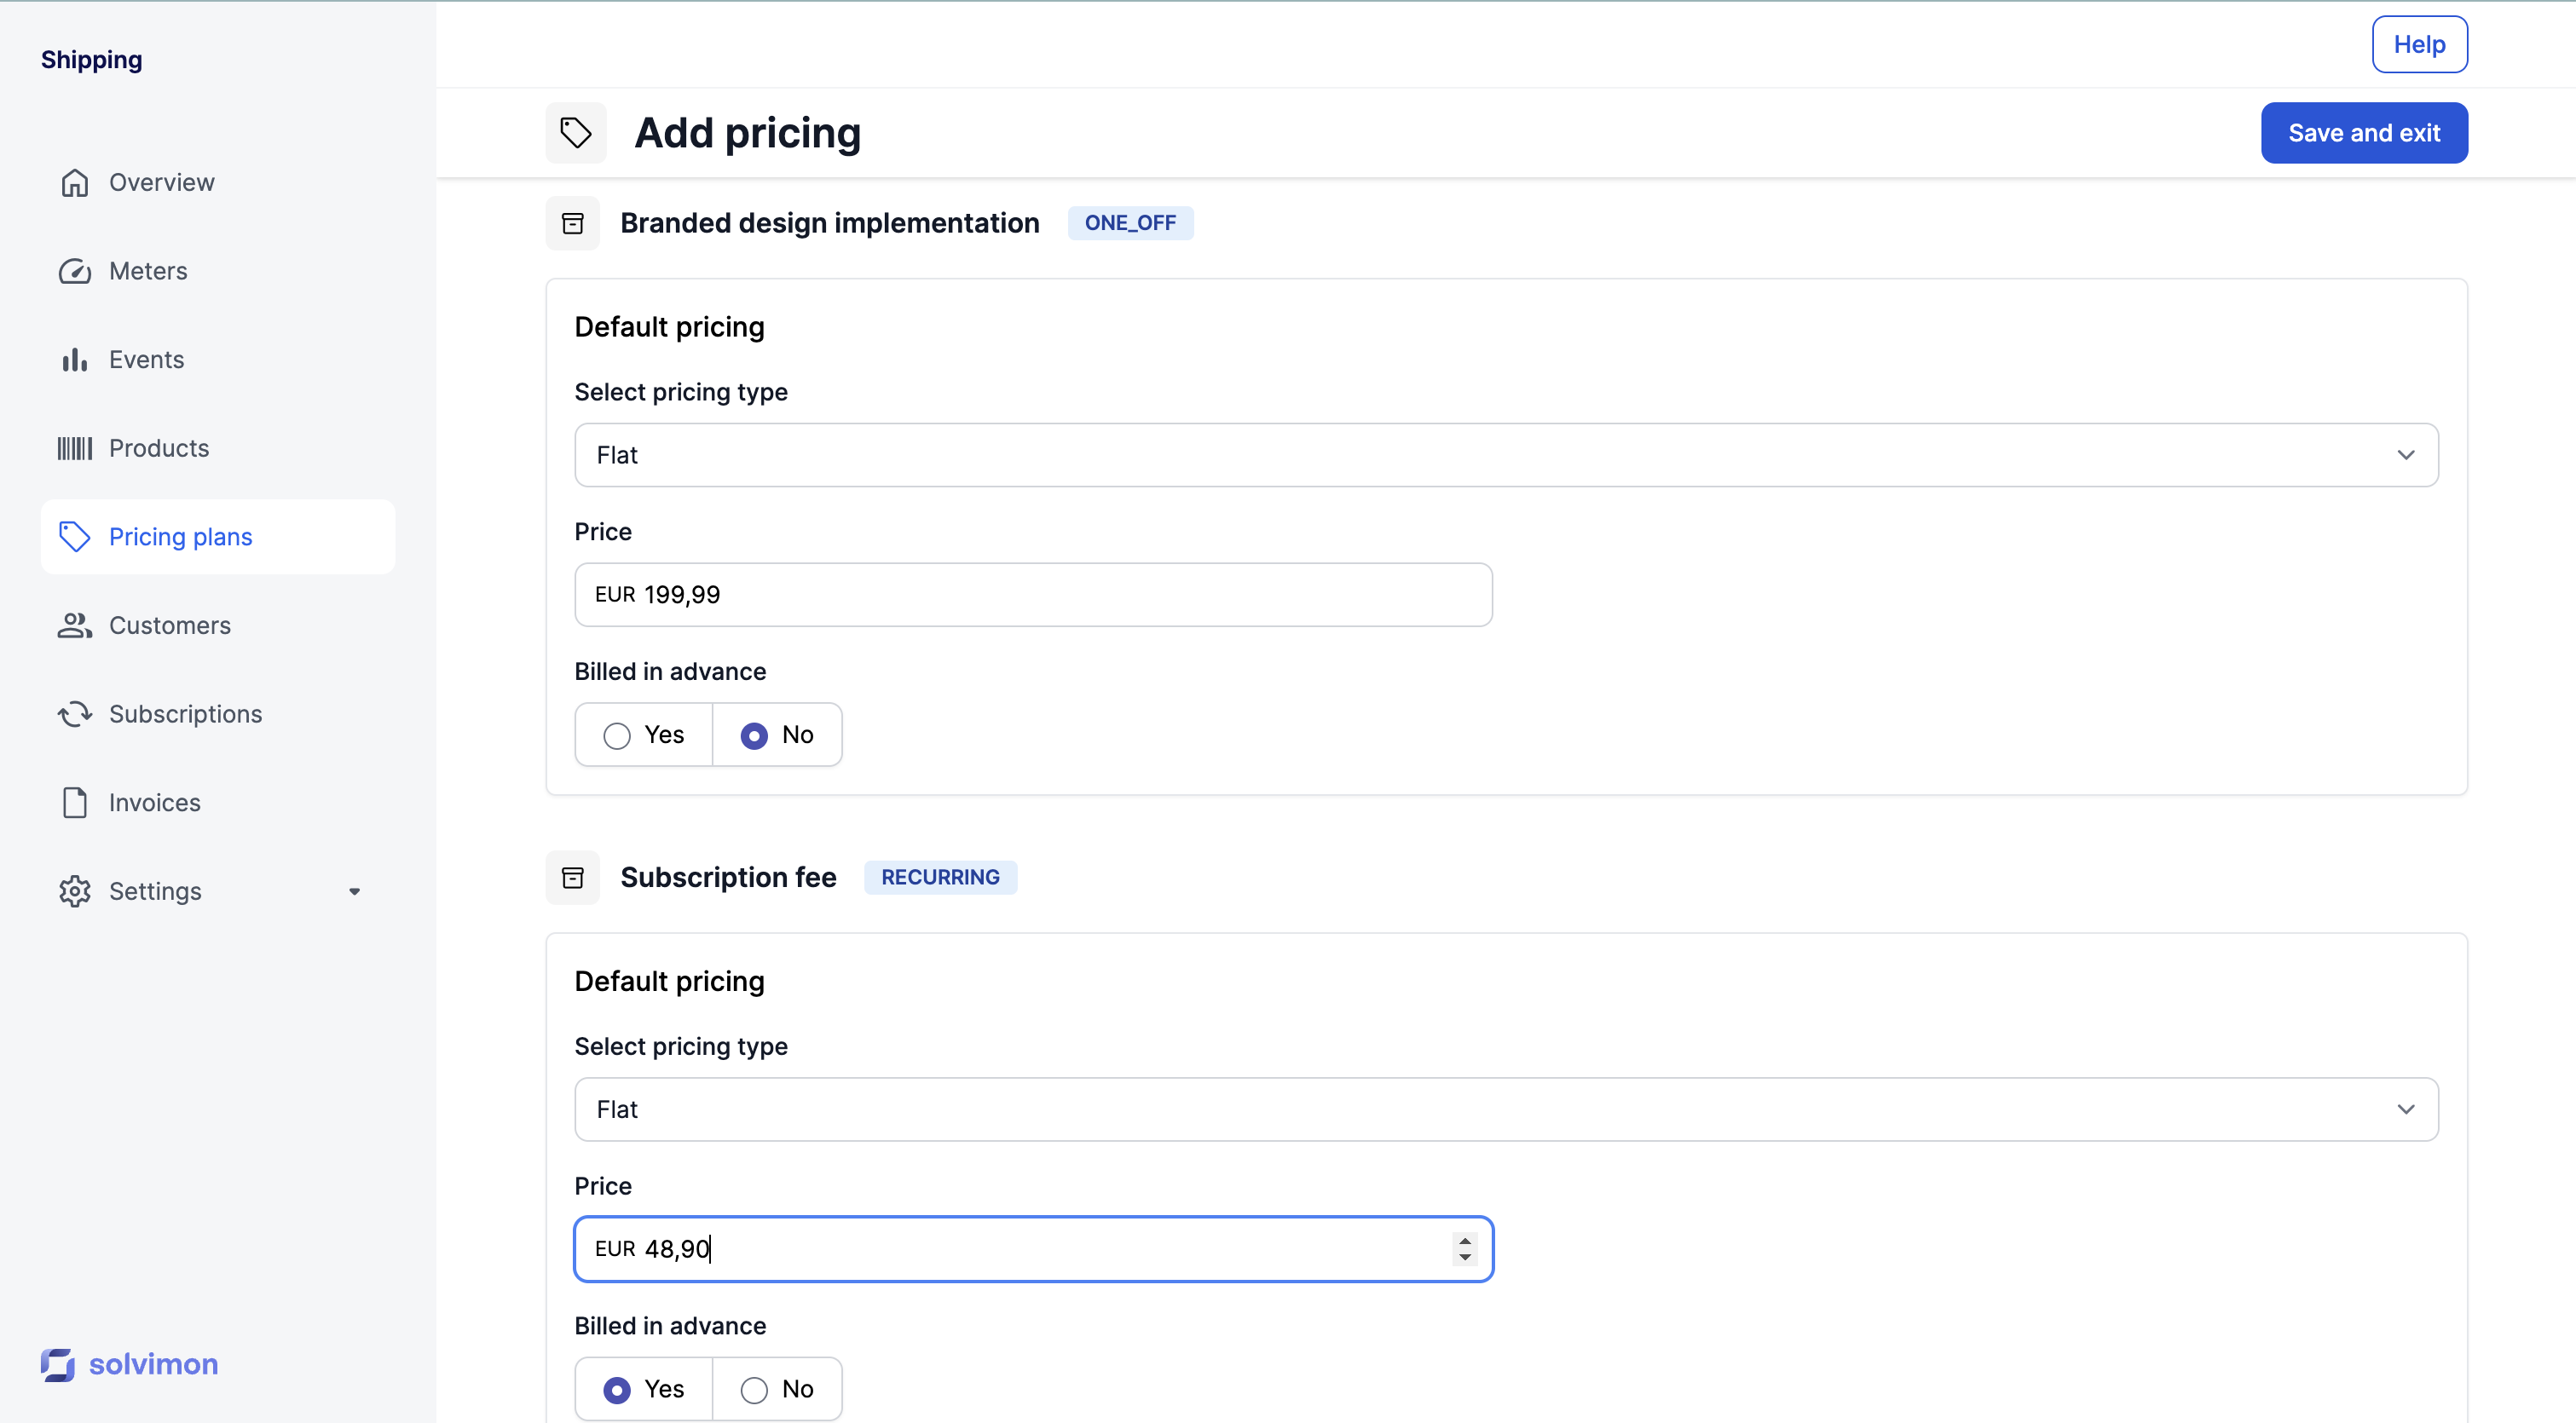The image size is (2576, 1423).
Task: Open the Pricing plans section
Action: click(x=180, y=538)
